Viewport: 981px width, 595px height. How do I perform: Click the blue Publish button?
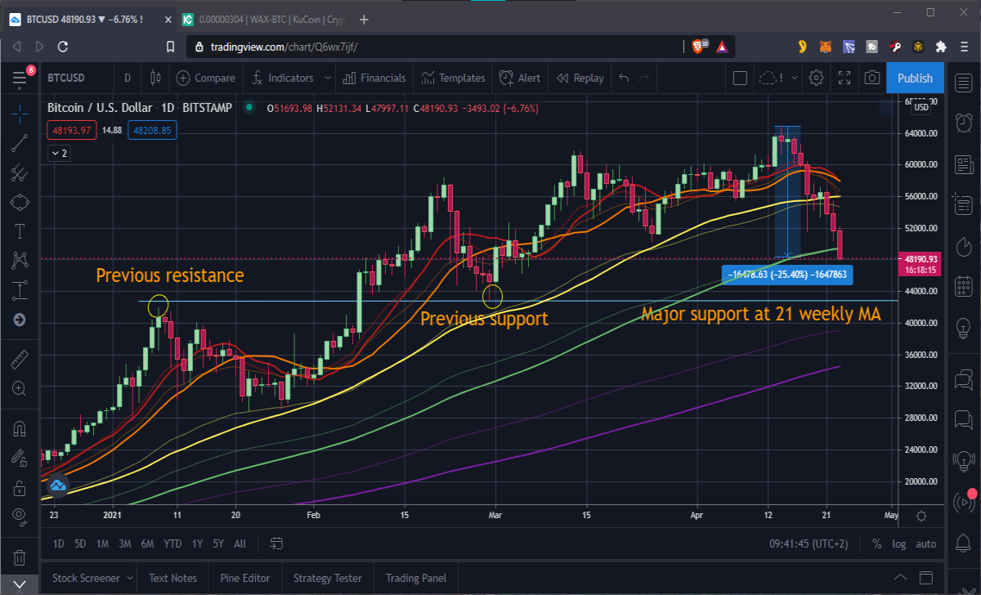point(915,78)
